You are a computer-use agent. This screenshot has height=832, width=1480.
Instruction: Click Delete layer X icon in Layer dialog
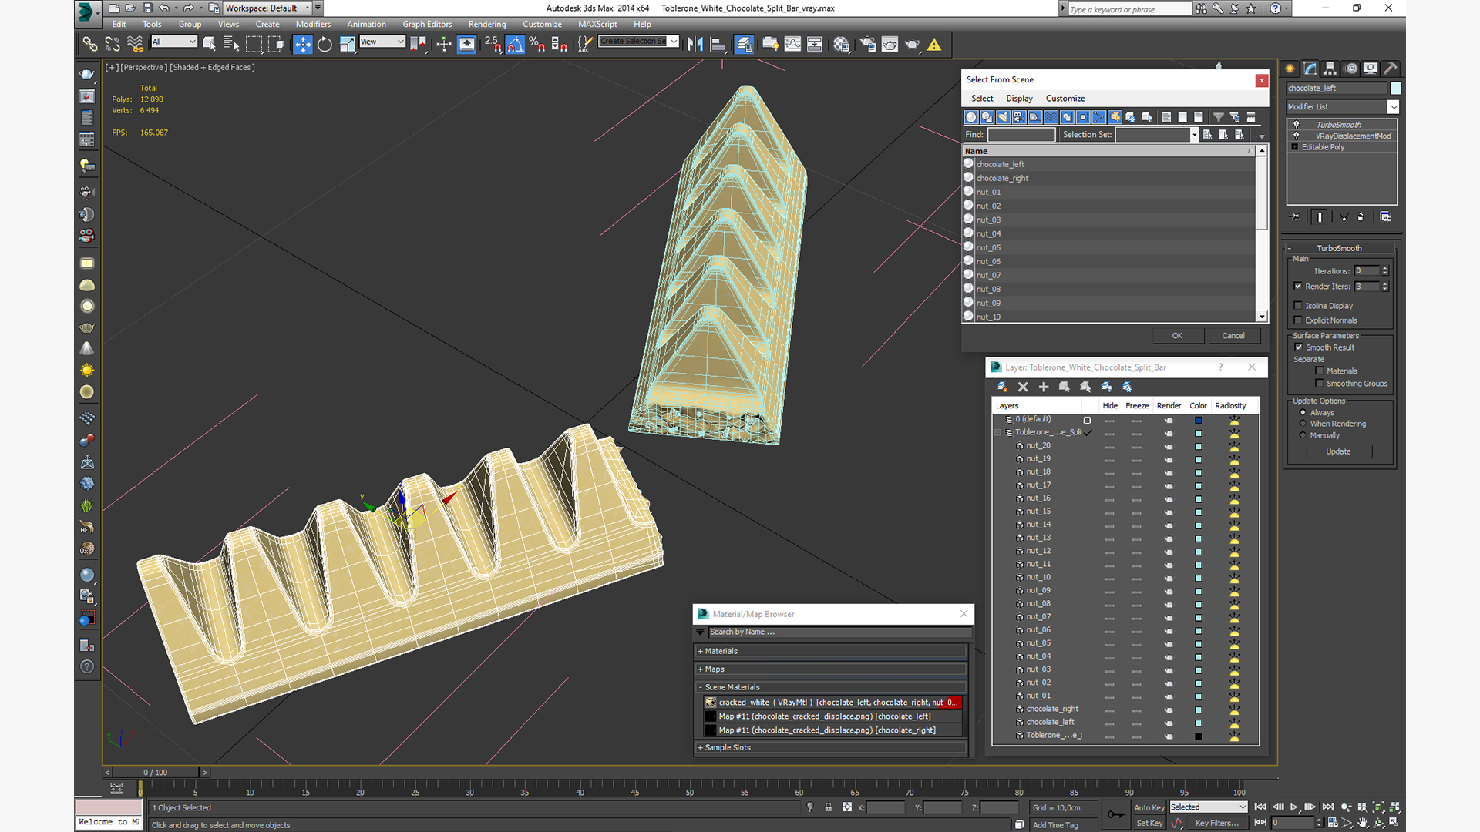1023,387
